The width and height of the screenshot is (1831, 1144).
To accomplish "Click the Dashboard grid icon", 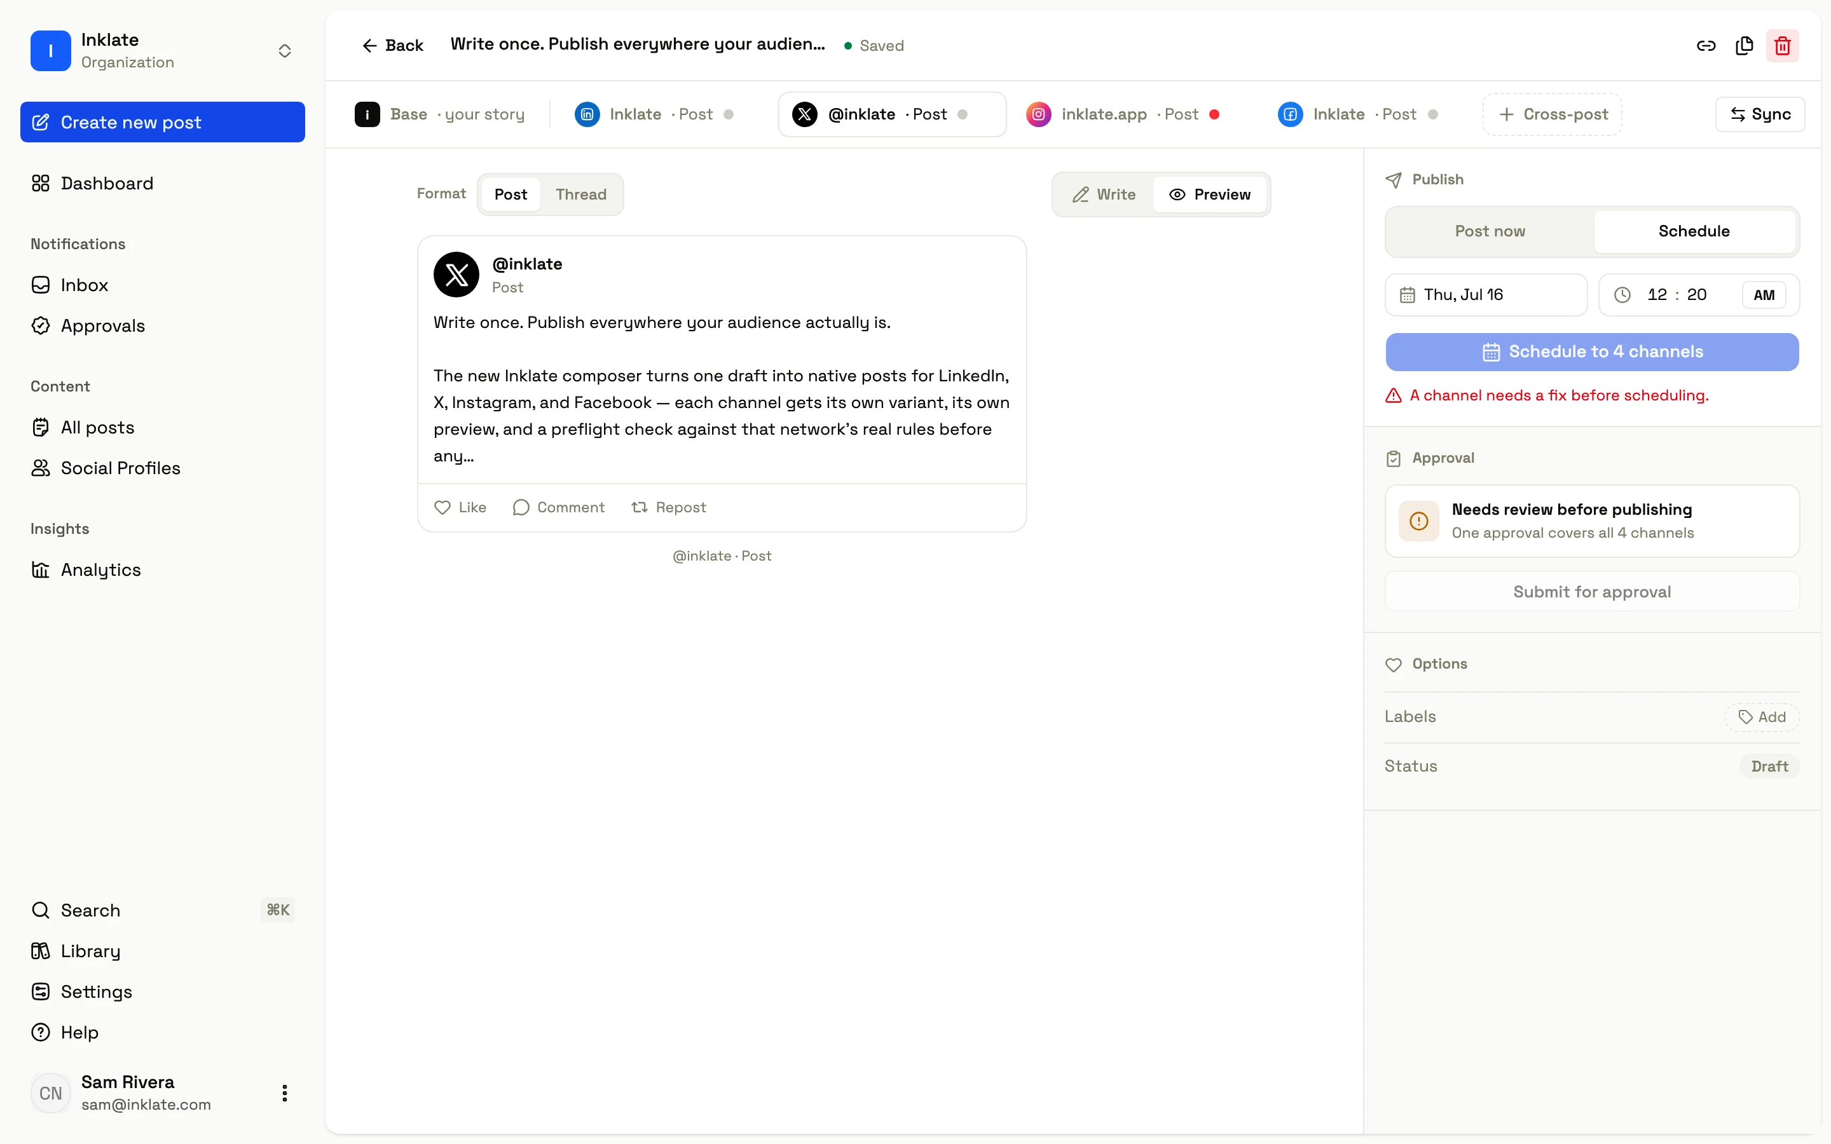I will tap(41, 183).
